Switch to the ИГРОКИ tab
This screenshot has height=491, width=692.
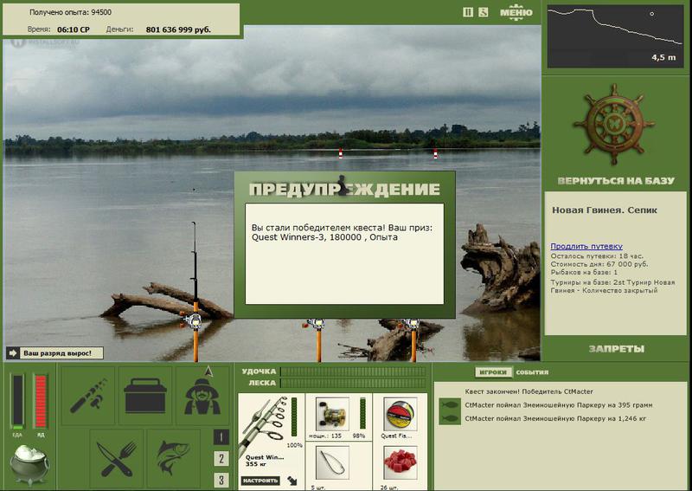click(x=493, y=372)
